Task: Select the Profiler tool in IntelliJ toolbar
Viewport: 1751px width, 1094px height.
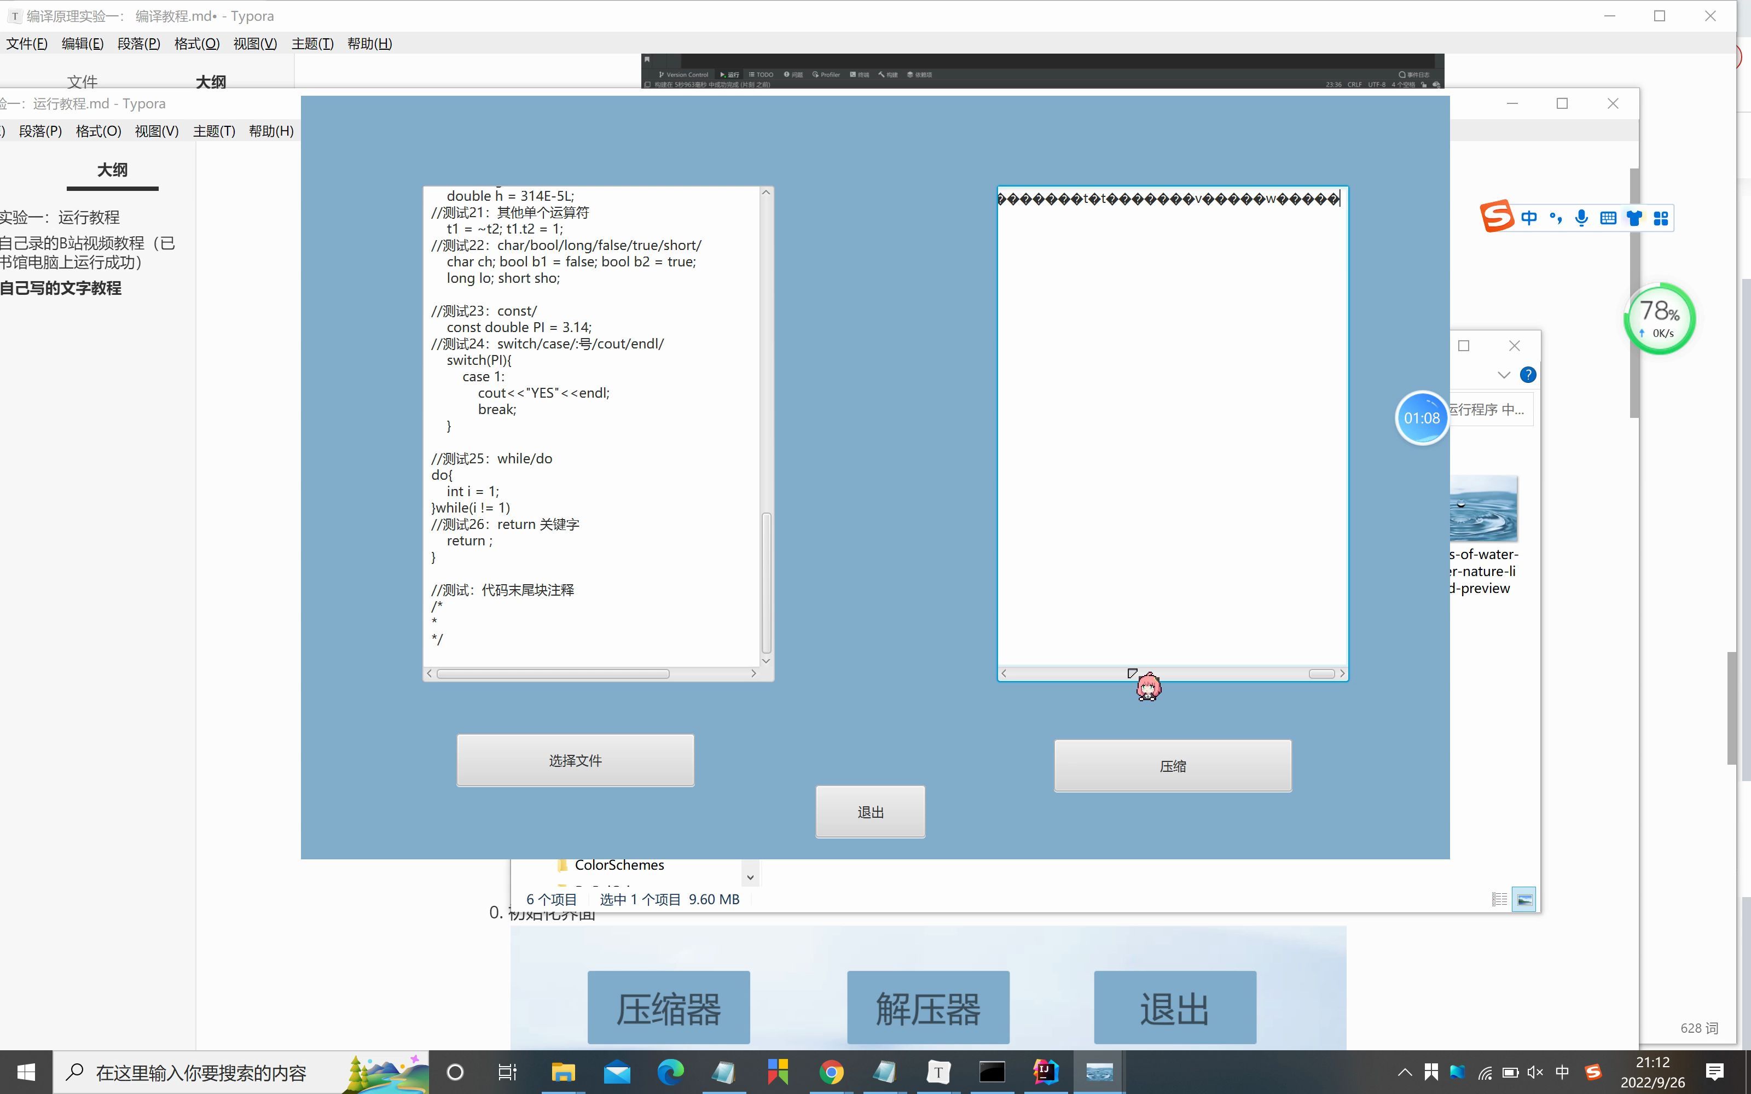Action: point(827,74)
